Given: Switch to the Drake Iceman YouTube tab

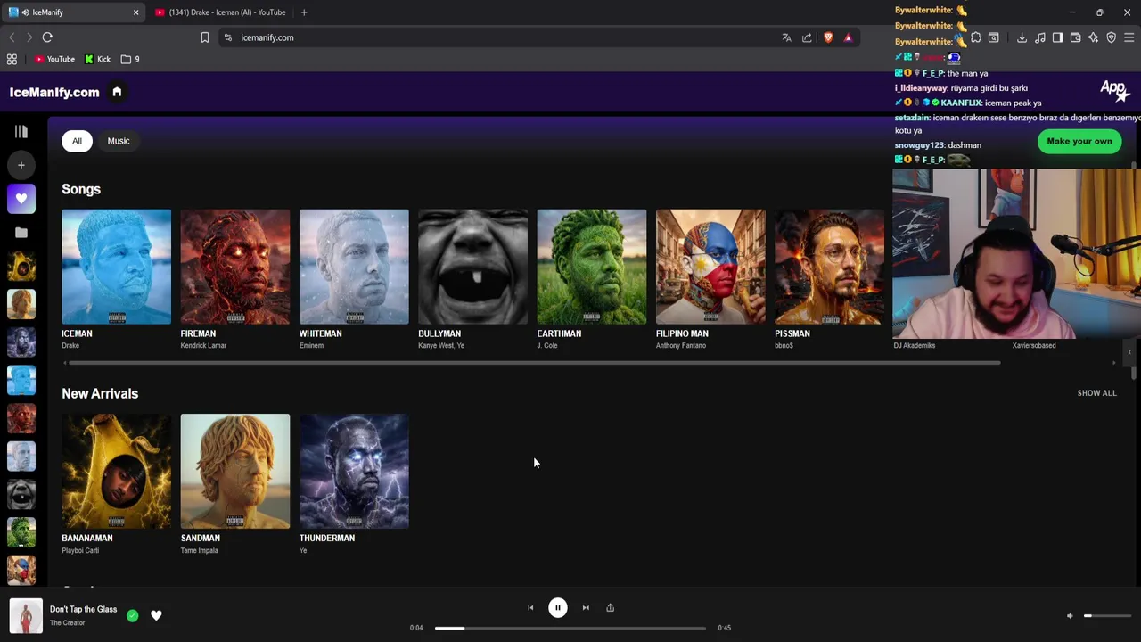Looking at the screenshot, I should coord(223,12).
